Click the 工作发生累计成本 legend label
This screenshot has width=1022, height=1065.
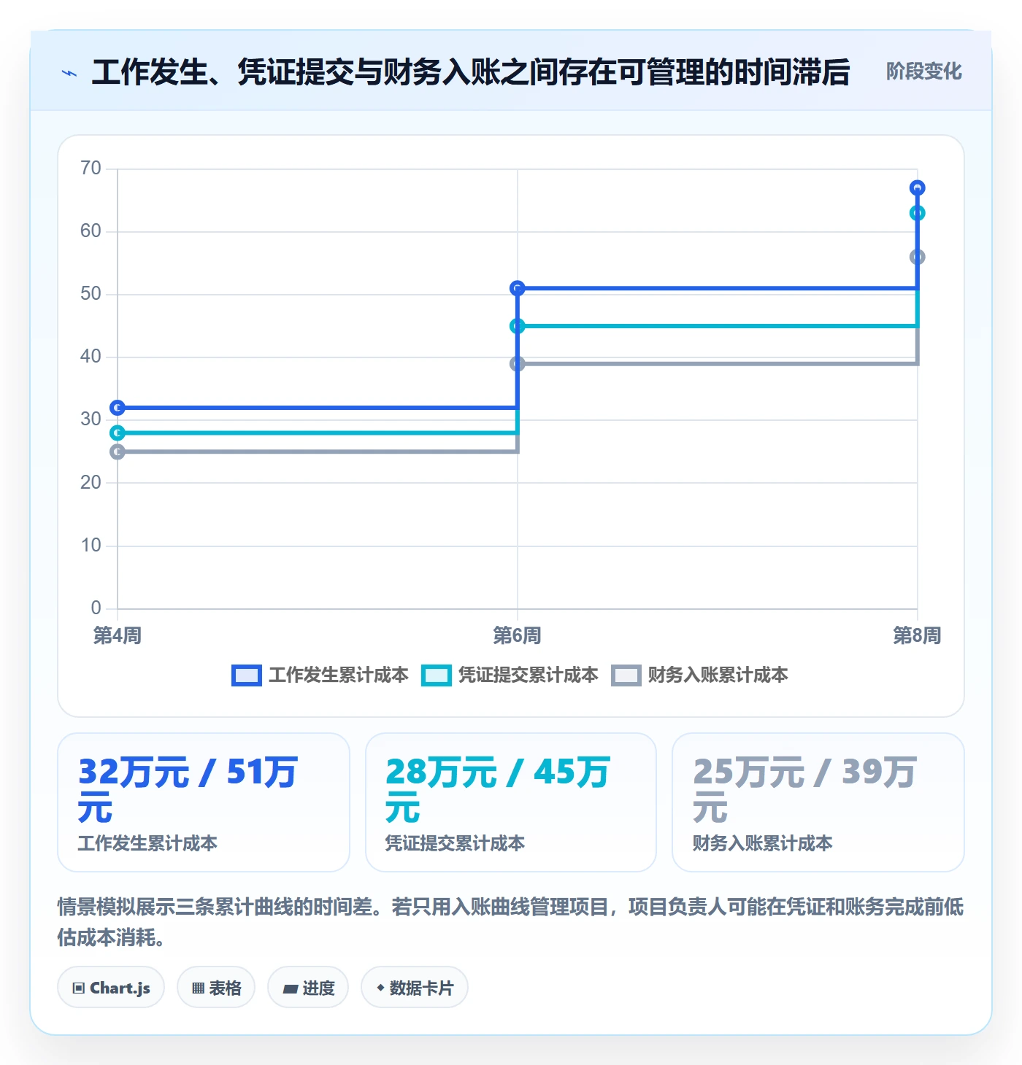point(339,675)
